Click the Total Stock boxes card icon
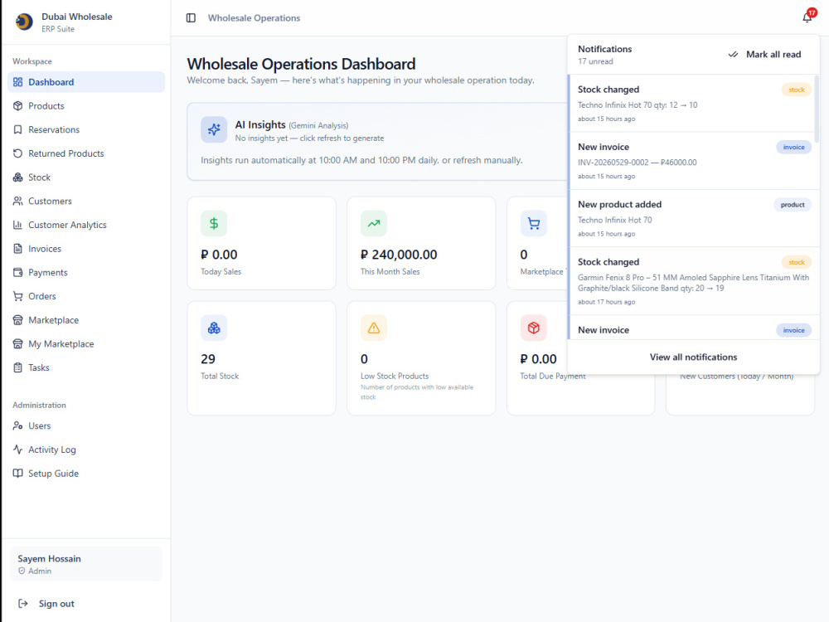 click(x=214, y=328)
